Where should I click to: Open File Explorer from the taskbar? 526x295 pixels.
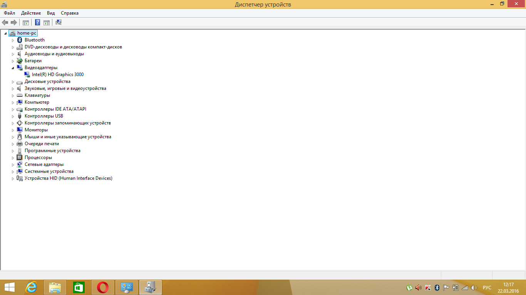pyautogui.click(x=55, y=287)
